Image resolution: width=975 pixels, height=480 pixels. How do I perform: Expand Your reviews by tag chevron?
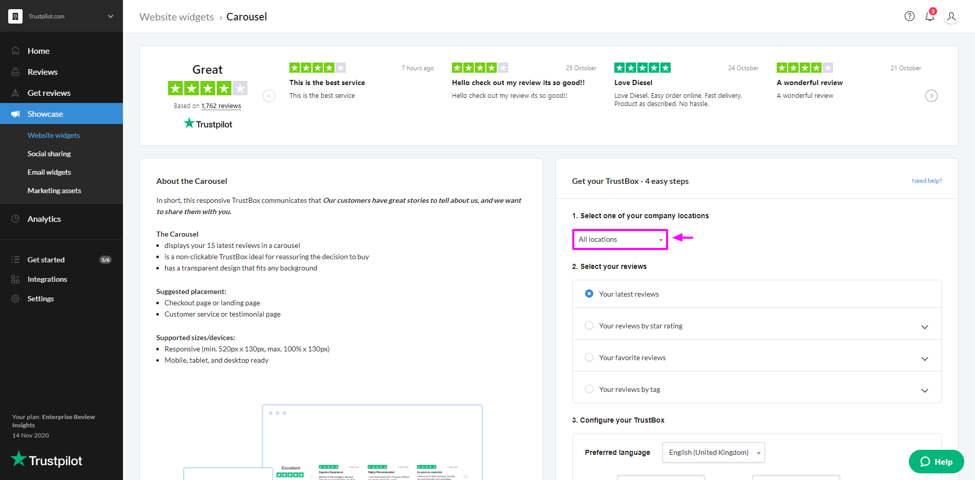[925, 390]
